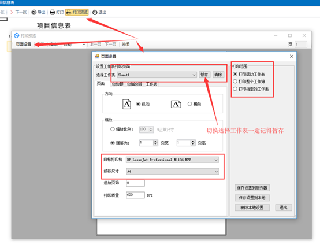The width and height of the screenshot is (320, 244).
Task: Click the 页宽 number field
Action: pos(146,143)
